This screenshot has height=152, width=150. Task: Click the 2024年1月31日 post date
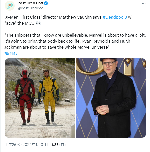point(35,145)
